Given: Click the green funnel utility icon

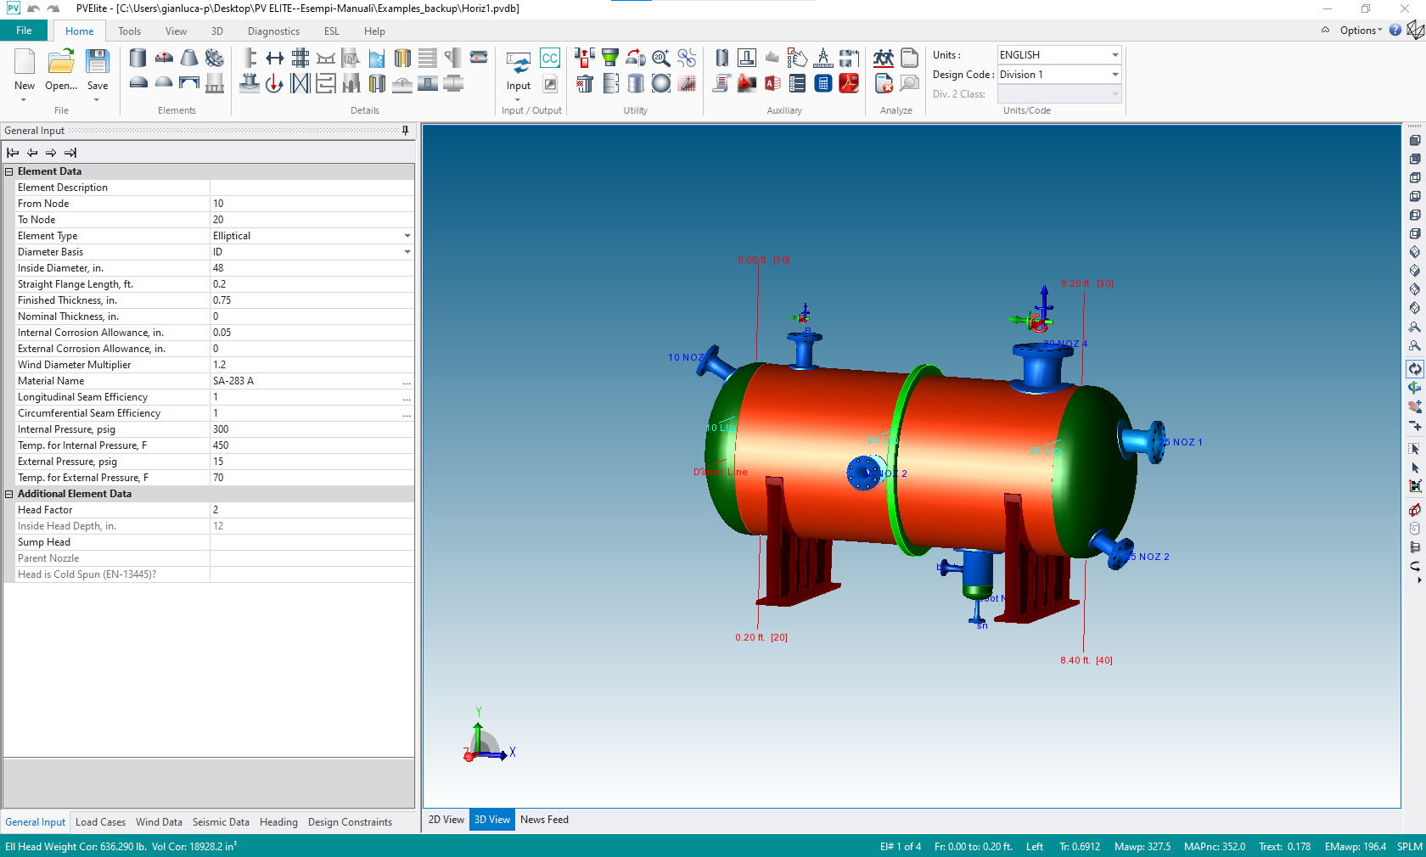Looking at the screenshot, I should [x=610, y=58].
